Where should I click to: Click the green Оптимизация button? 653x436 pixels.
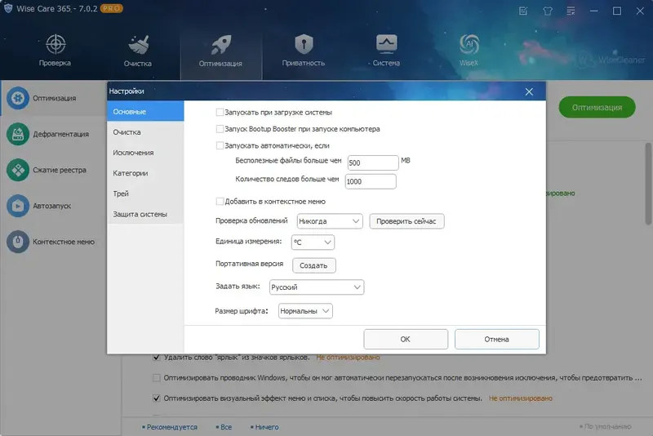pos(597,108)
